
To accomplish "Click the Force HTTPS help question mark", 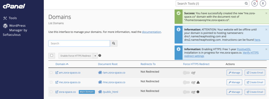I will (100, 56).
